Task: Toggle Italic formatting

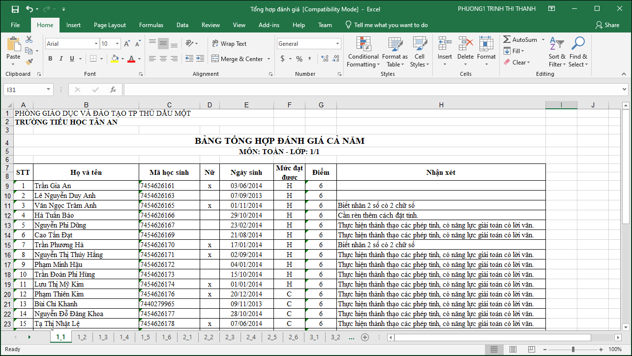Action: click(x=61, y=59)
